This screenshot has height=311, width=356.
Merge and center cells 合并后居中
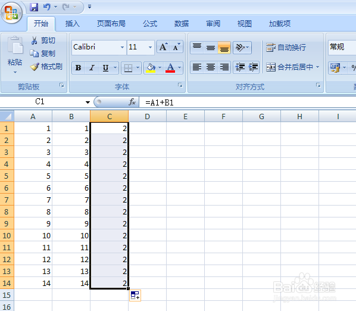(289, 67)
